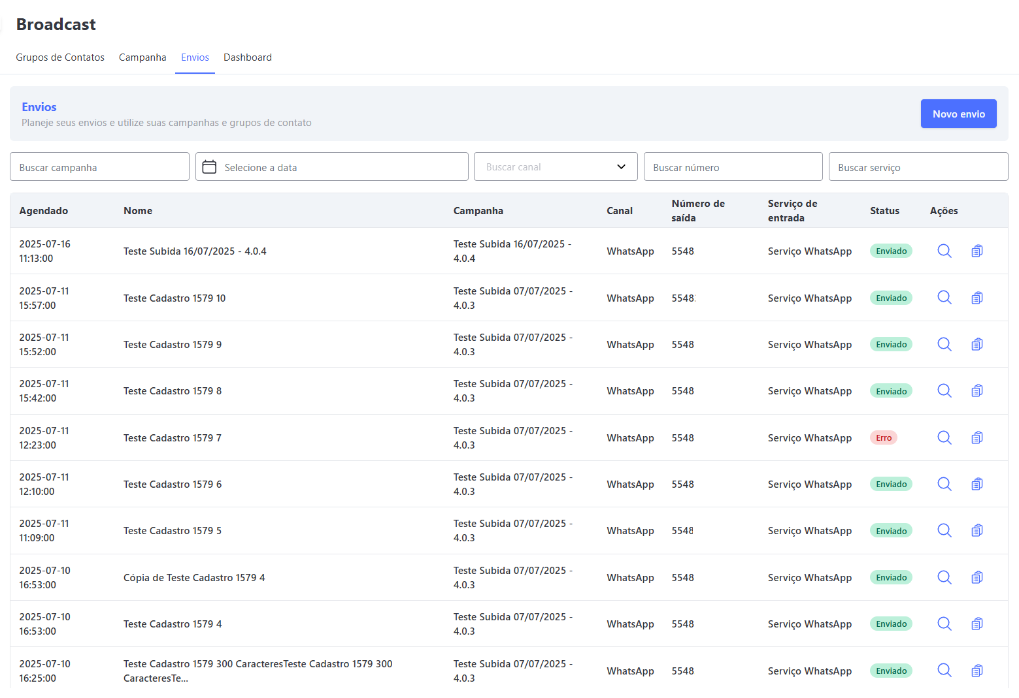Click date cell 2025-07-16 11:13:00
This screenshot has width=1019, height=698.
click(x=44, y=251)
